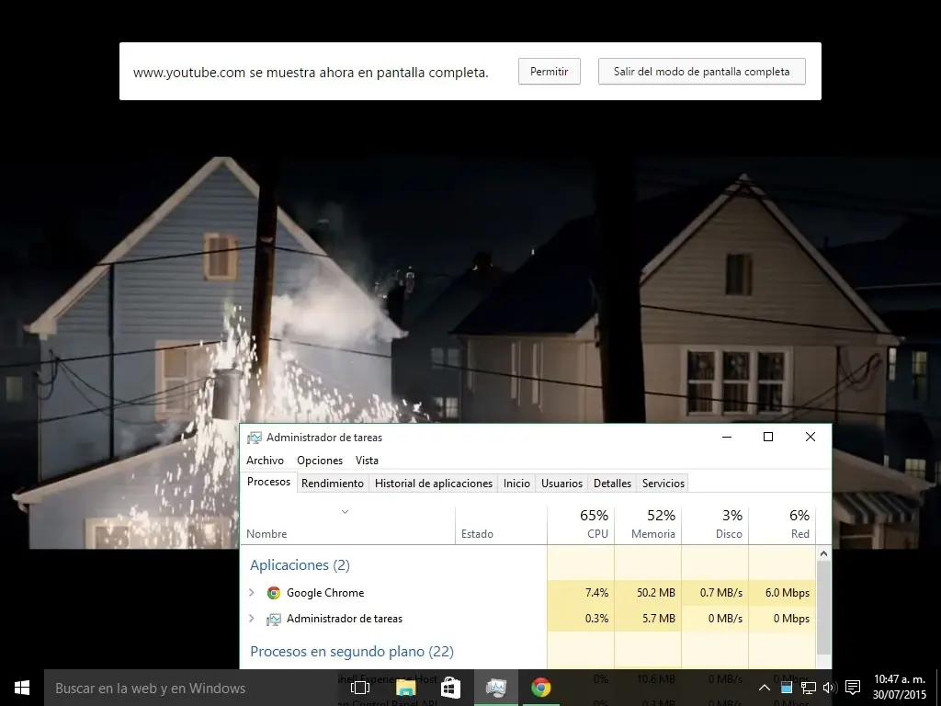Click the volume speaker tray icon
941x706 pixels.
coord(830,688)
